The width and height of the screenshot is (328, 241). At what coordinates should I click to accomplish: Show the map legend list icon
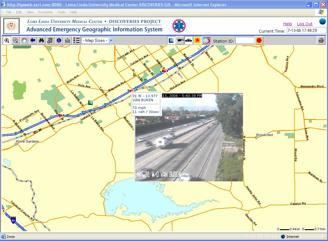click(76, 40)
